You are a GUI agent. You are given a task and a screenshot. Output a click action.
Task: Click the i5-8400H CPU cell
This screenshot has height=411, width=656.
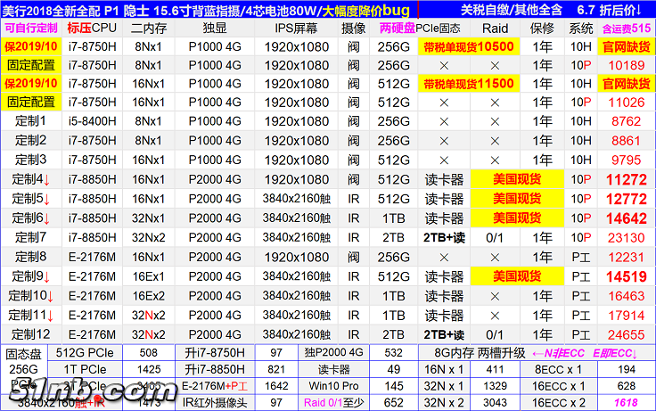pyautogui.click(x=92, y=121)
